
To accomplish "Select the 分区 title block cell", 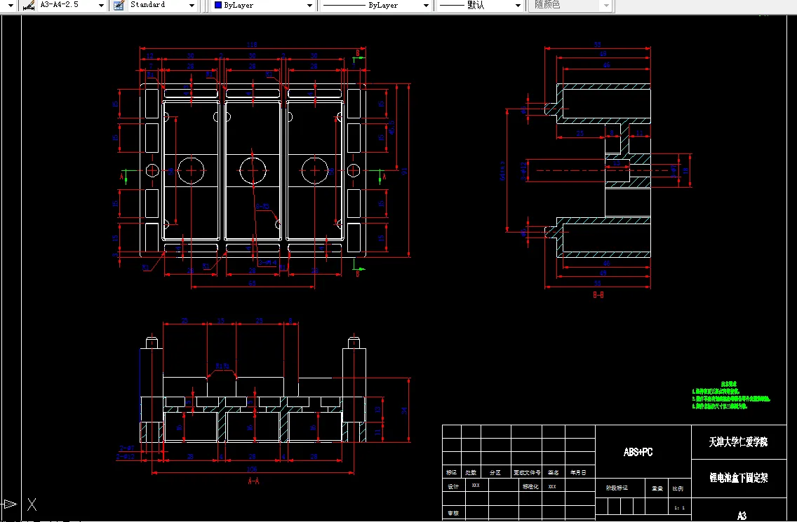I will (495, 472).
